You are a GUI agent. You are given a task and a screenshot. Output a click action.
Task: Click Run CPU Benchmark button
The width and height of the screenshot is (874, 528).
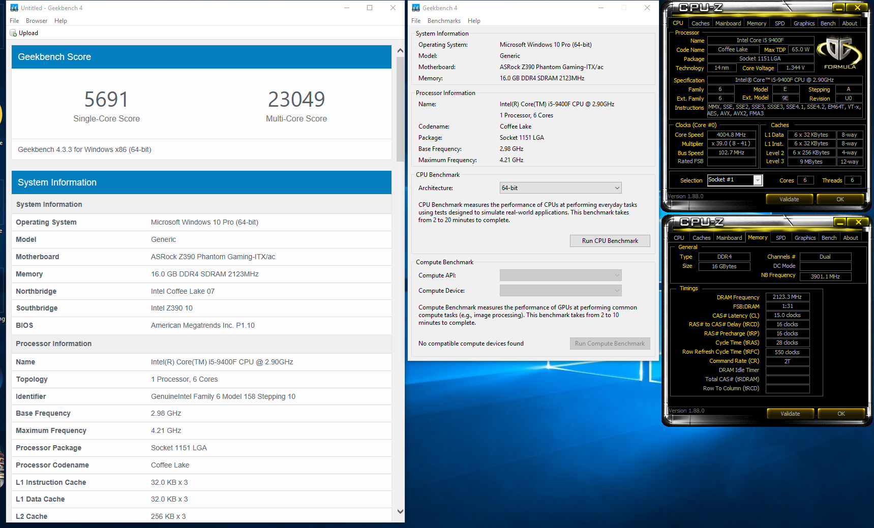click(x=610, y=241)
